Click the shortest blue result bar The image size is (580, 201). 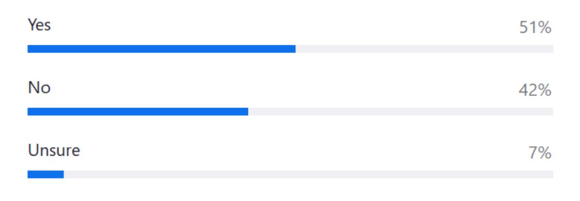(45, 174)
